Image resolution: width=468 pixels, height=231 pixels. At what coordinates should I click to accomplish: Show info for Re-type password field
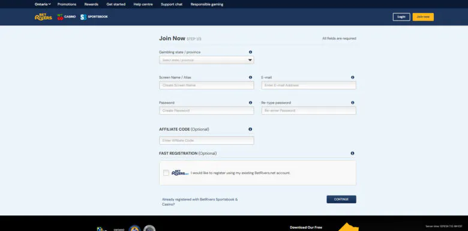pyautogui.click(x=352, y=103)
